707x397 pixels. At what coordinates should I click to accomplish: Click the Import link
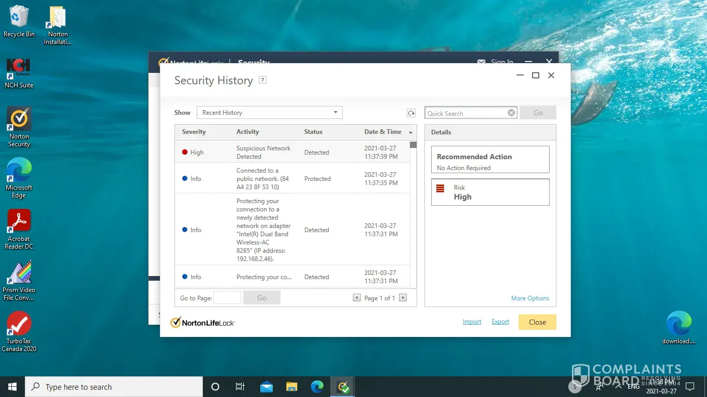[x=472, y=322]
